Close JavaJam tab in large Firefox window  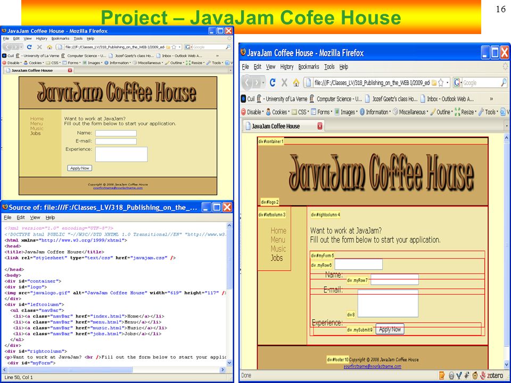pos(320,126)
